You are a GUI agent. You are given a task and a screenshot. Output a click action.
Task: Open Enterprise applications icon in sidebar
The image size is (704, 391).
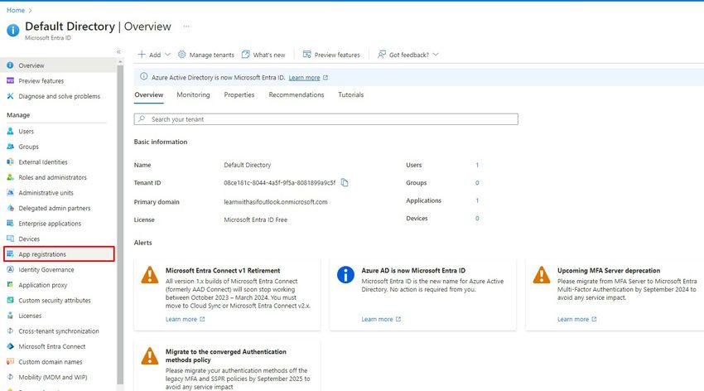(x=10, y=223)
